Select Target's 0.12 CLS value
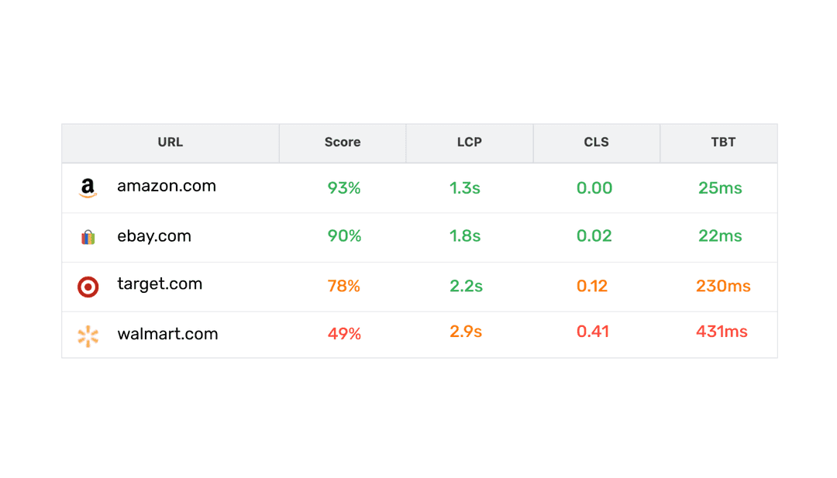 click(x=594, y=286)
